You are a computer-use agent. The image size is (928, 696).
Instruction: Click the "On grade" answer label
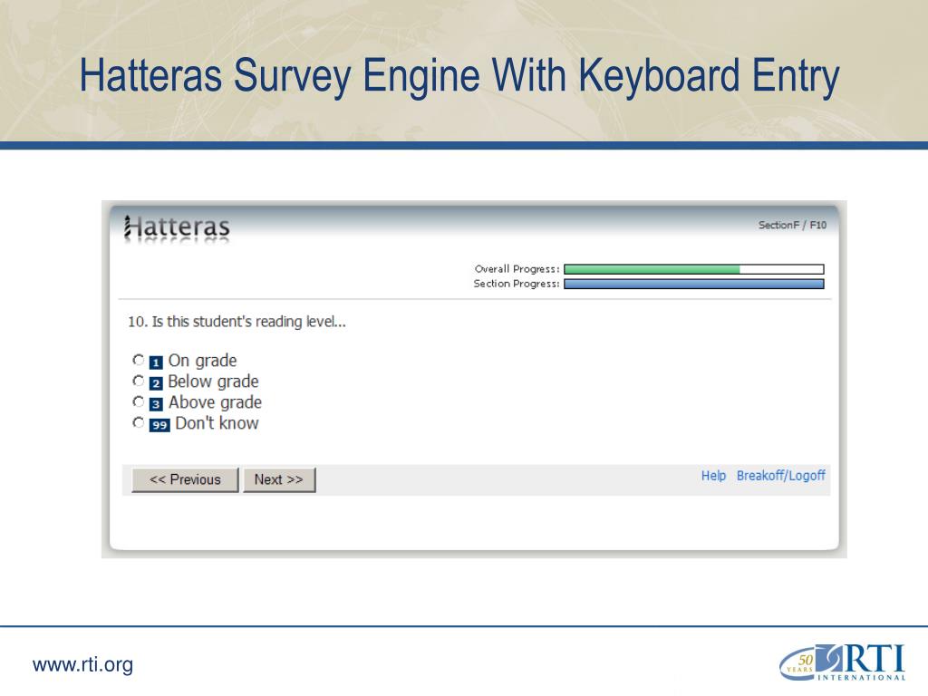[x=202, y=361]
